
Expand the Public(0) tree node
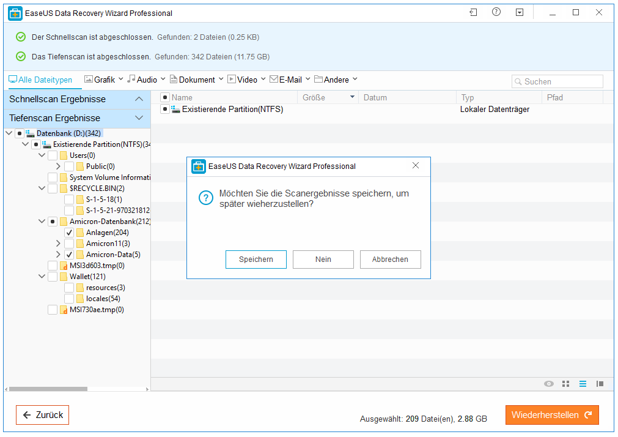58,166
